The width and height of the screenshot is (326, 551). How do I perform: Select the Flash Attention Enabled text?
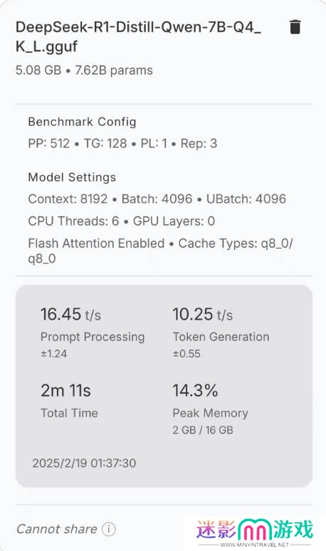point(96,243)
